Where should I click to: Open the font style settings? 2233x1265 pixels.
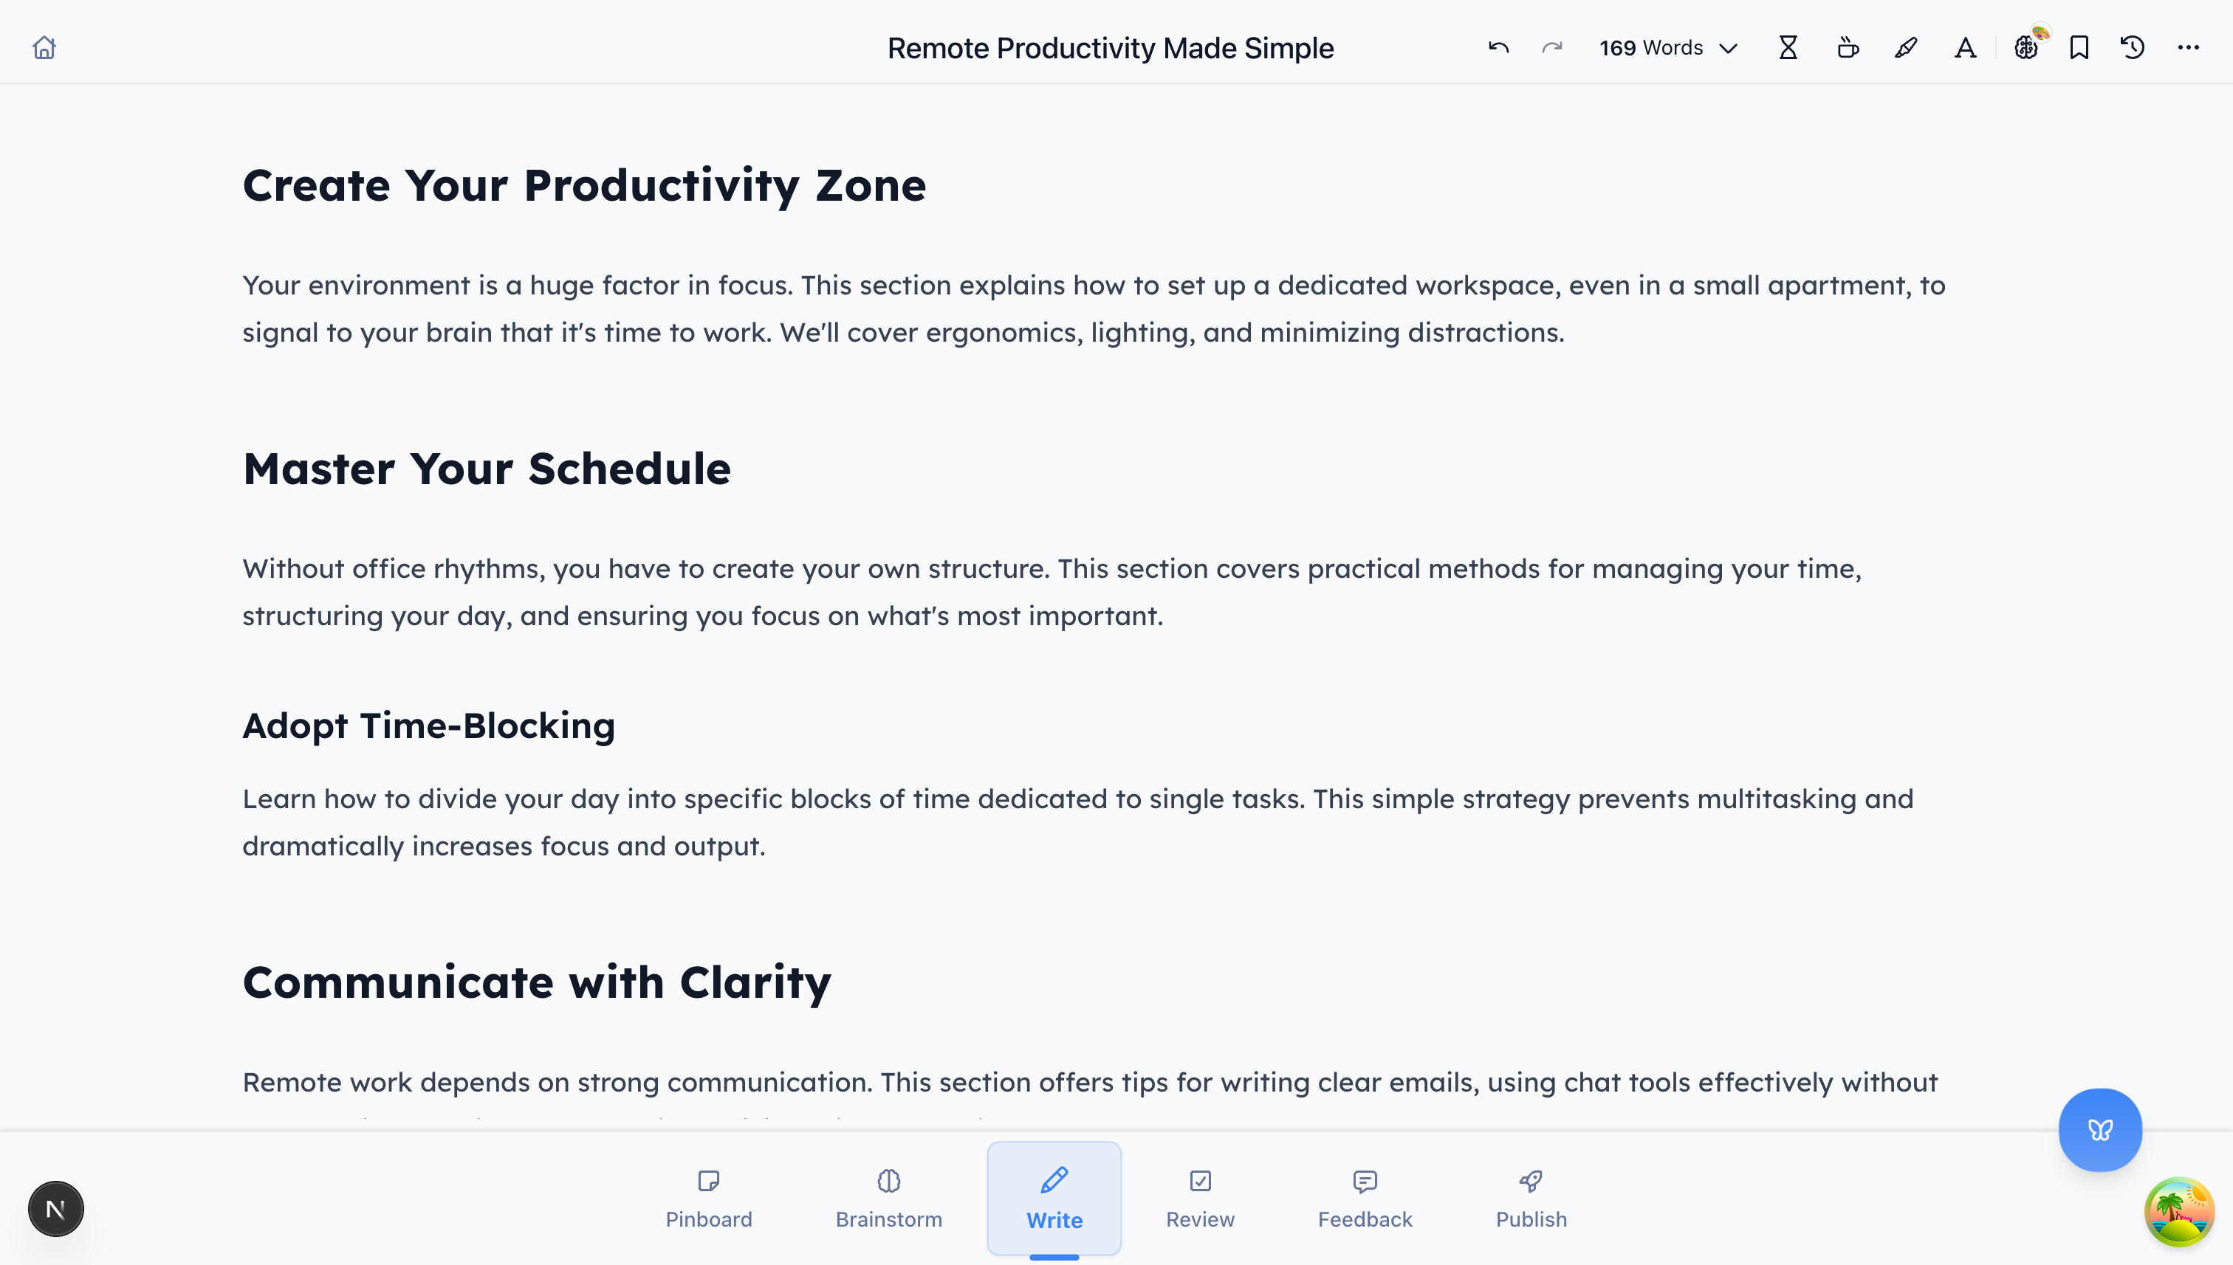[x=1965, y=48]
